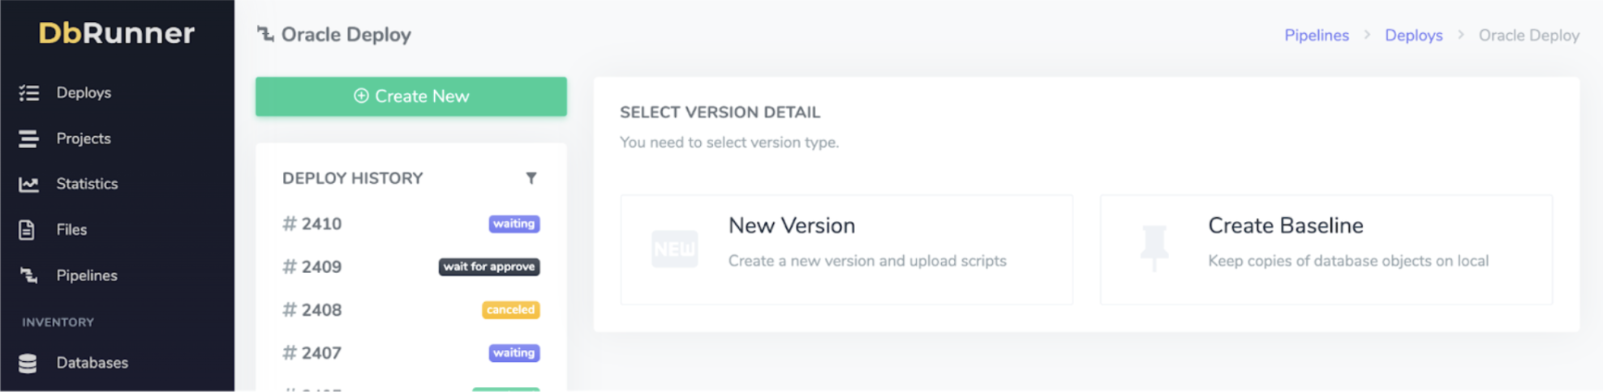
Task: Click the Databases cylinder icon
Action: pyautogui.click(x=28, y=364)
